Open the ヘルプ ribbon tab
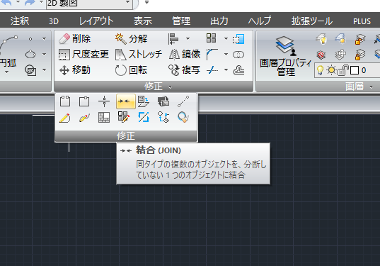 tap(259, 21)
